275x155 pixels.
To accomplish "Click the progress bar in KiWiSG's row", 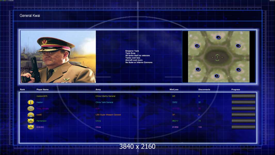I will click(244, 127).
